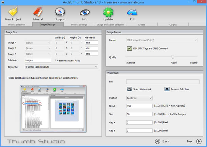
Task: Click the Remove Selection X icon
Action: click(167, 89)
